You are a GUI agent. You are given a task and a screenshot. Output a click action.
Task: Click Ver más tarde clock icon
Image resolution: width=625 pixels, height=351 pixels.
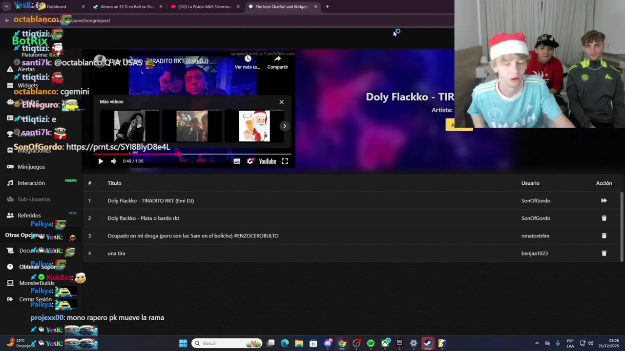click(248, 59)
